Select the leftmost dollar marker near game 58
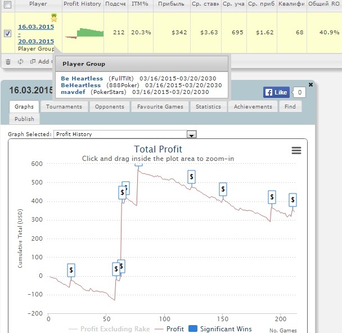The image size is (342, 333). tap(116, 269)
